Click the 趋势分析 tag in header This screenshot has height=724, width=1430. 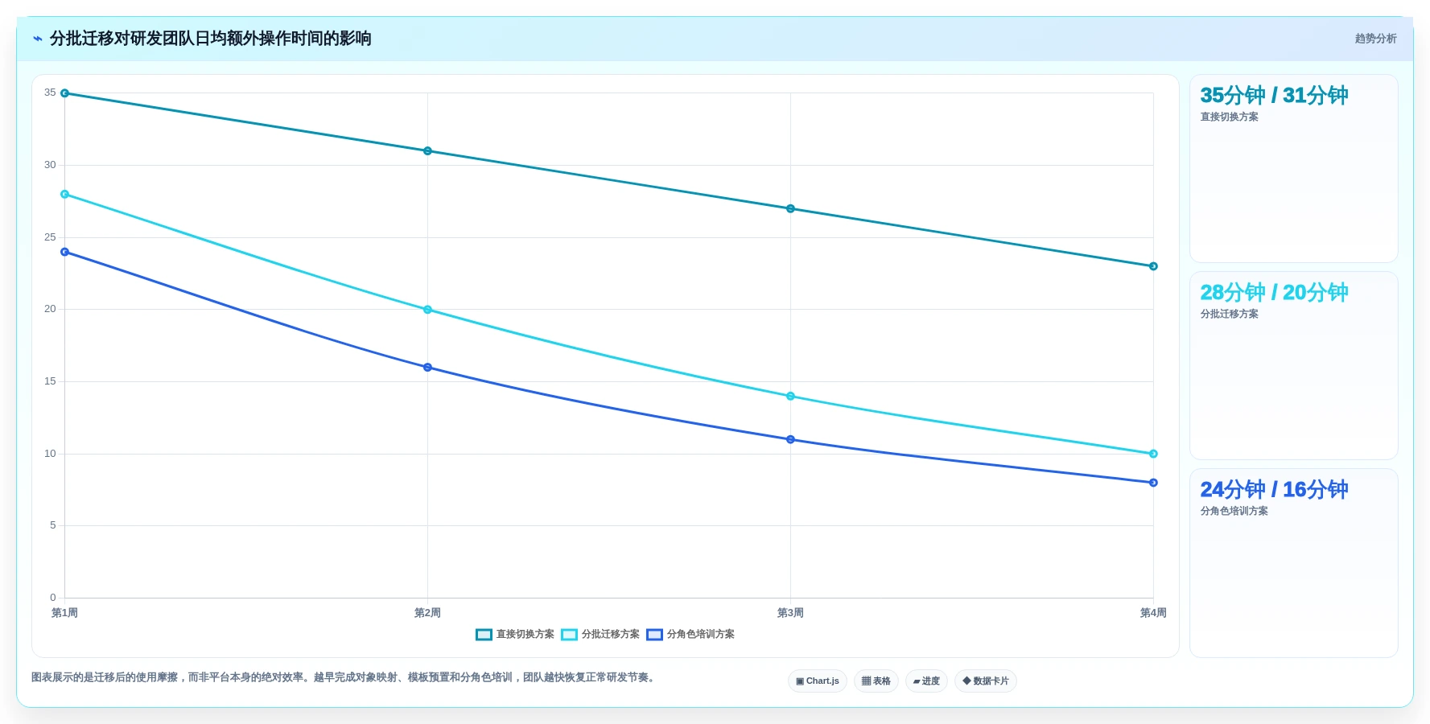click(x=1375, y=39)
